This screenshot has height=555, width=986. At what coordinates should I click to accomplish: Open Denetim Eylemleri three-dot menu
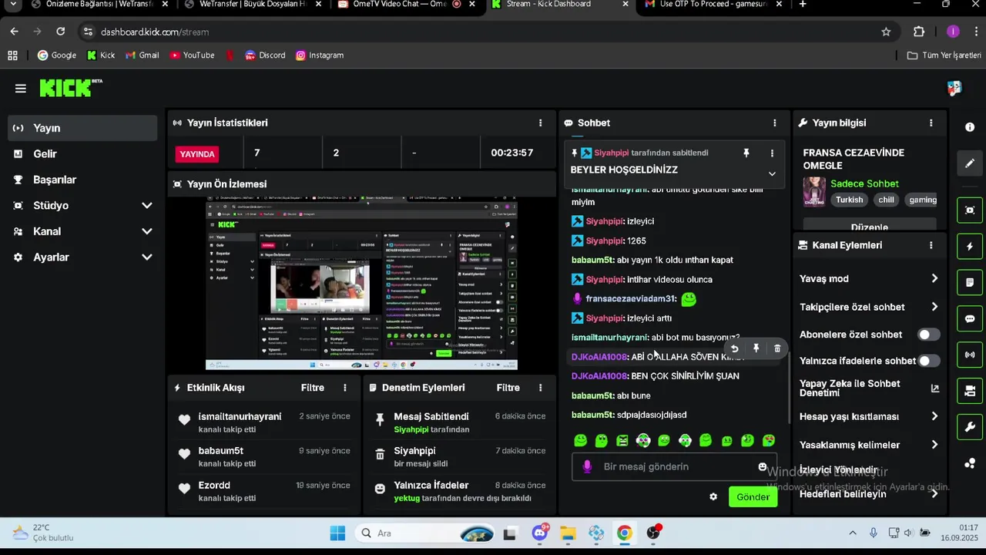tap(541, 388)
